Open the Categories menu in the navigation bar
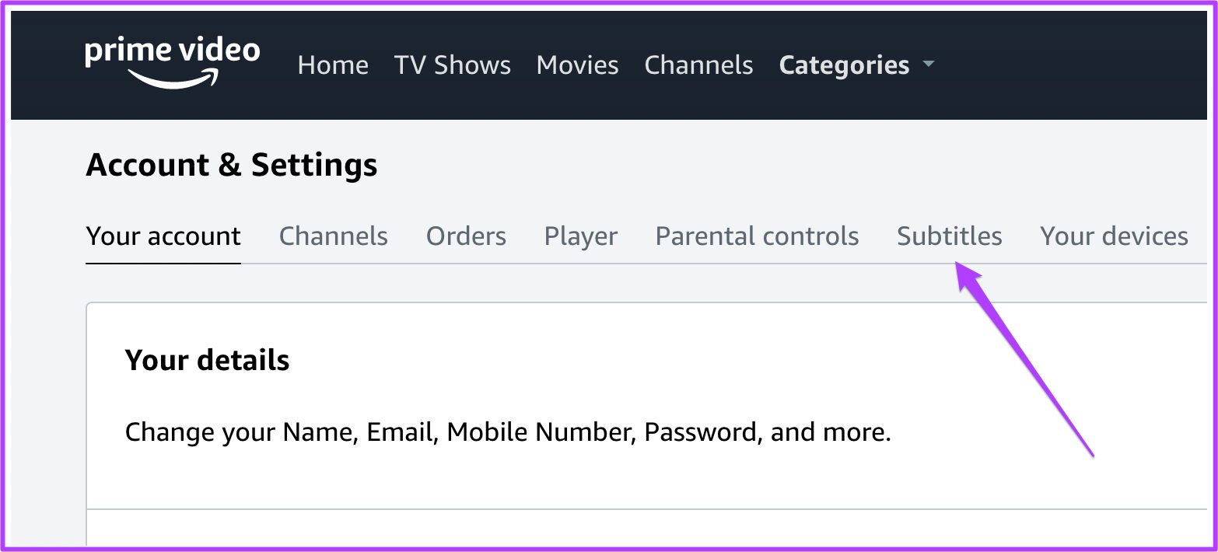 (844, 65)
